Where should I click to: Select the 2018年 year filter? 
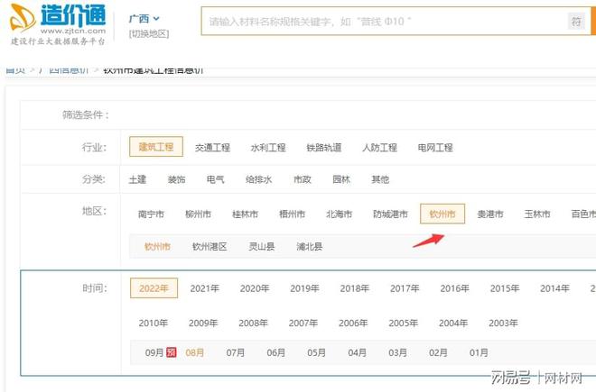[355, 288]
